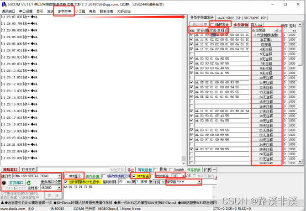The height and width of the screenshot is (211, 306).
Task: Enable the HEX显示 checkbox
Action: click(66, 176)
